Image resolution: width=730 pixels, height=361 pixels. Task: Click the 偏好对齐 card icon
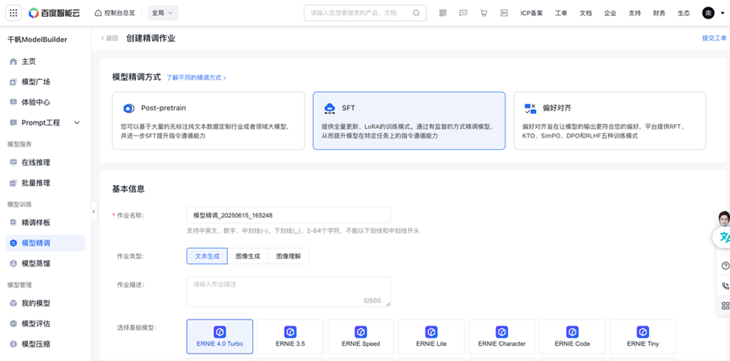click(x=530, y=109)
